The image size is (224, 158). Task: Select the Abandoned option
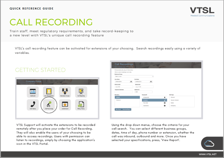155,105
